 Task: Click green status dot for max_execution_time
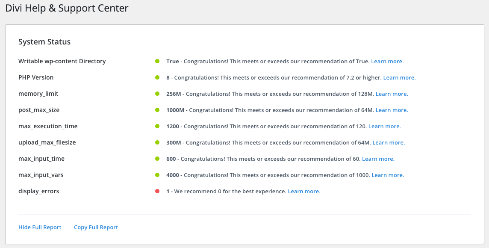(x=157, y=126)
